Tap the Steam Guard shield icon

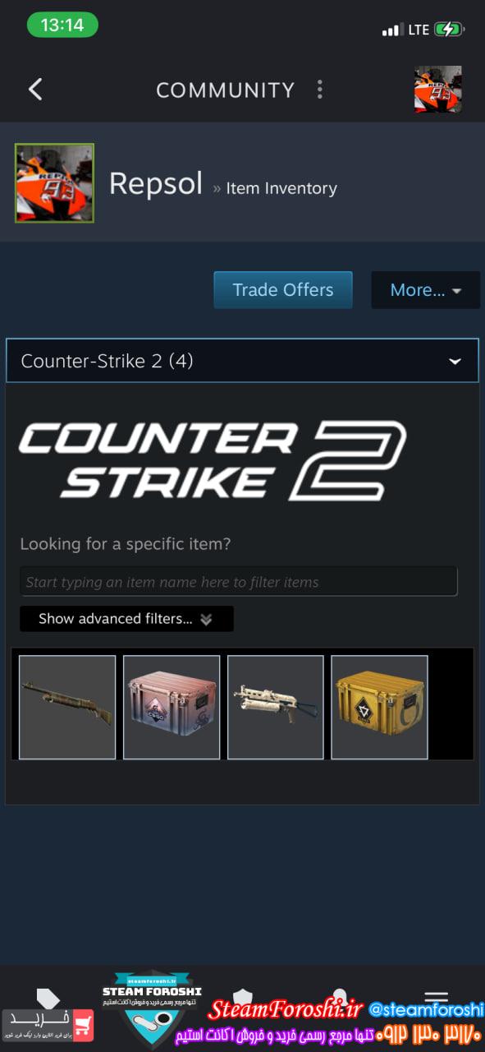242,998
